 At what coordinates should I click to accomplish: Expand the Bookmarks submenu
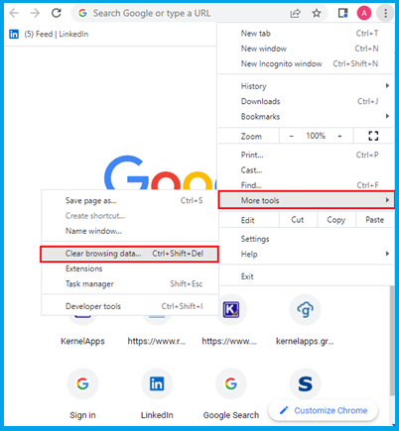click(306, 117)
